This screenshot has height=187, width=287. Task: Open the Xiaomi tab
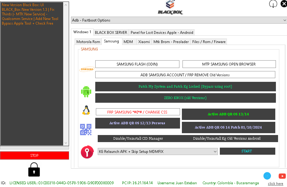[144, 42]
